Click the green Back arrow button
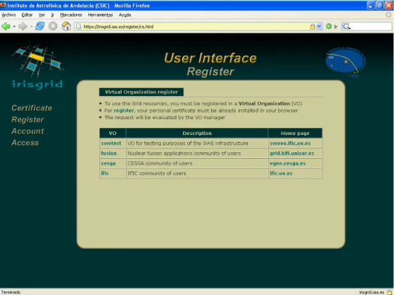395x295 pixels. [6, 26]
